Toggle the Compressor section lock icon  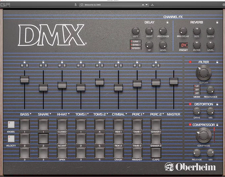point(217,125)
